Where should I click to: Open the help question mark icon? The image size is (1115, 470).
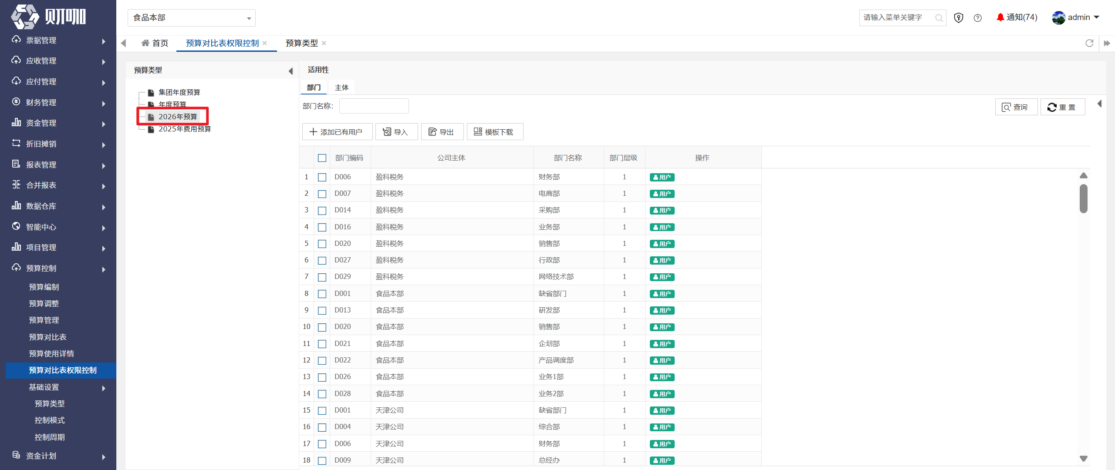pyautogui.click(x=977, y=18)
